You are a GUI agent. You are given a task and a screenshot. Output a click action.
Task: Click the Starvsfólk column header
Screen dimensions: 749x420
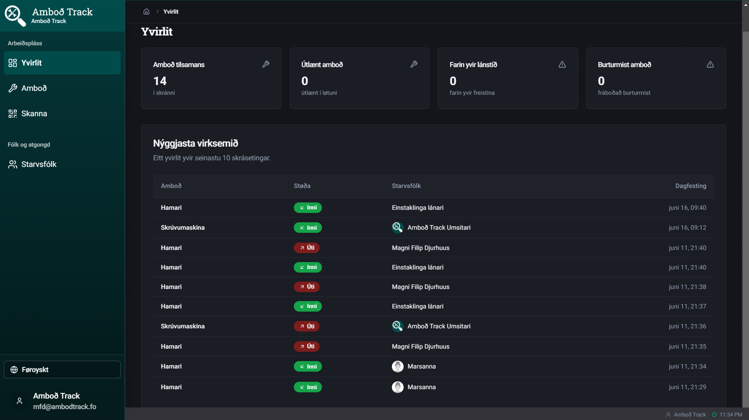point(406,186)
